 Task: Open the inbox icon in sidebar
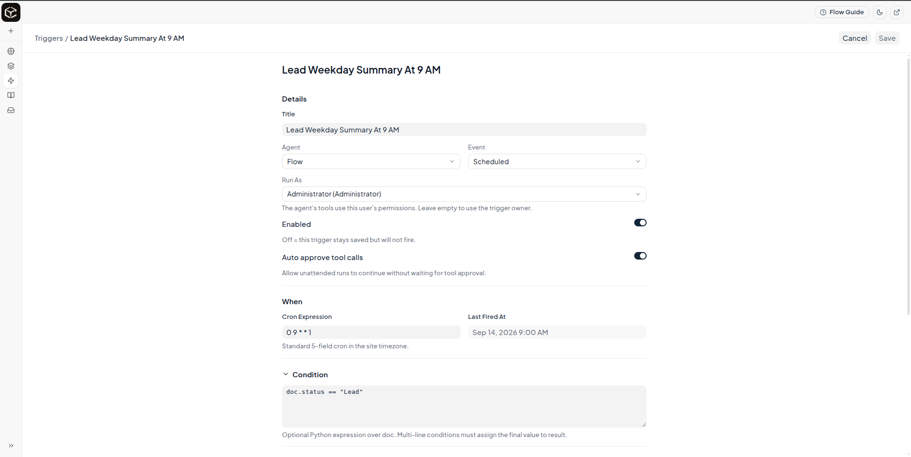pos(11,110)
